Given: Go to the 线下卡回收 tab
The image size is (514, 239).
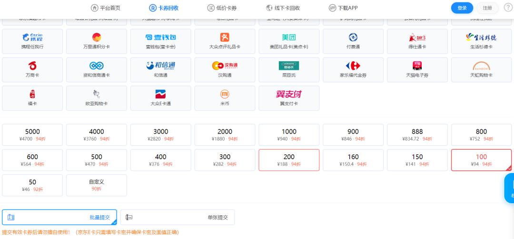Looking at the screenshot, I should (283, 8).
